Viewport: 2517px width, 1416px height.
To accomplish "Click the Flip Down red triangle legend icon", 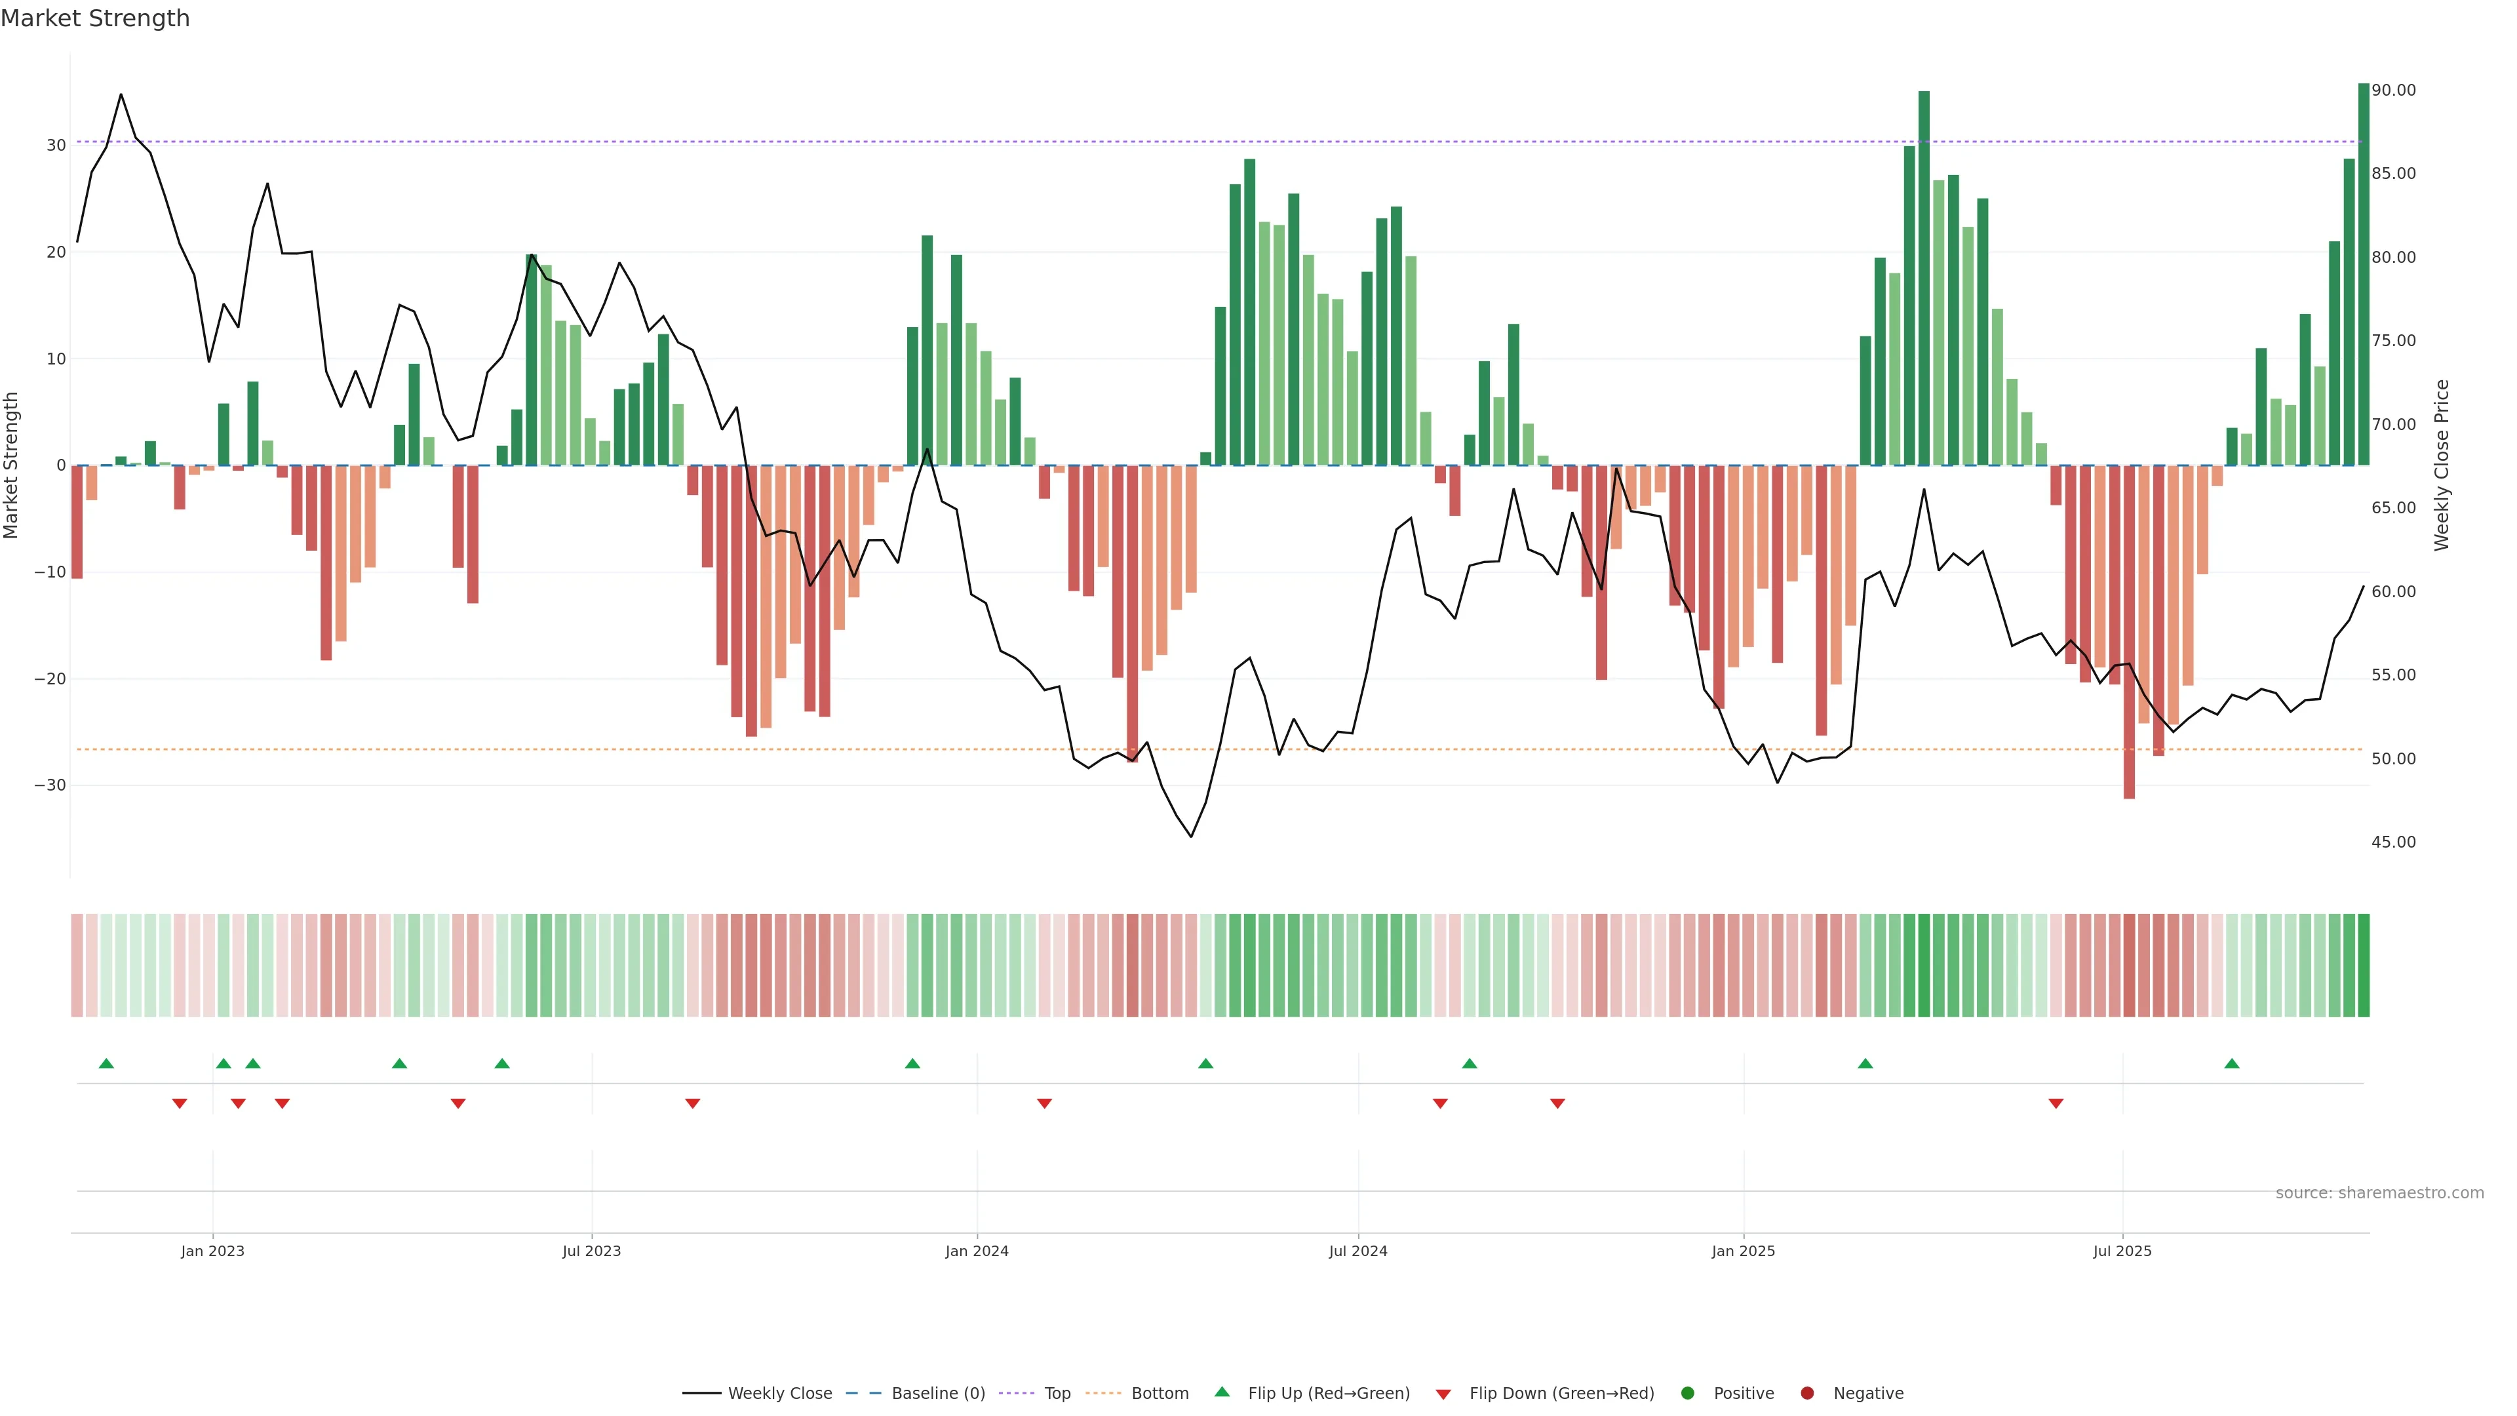I will click(1443, 1394).
